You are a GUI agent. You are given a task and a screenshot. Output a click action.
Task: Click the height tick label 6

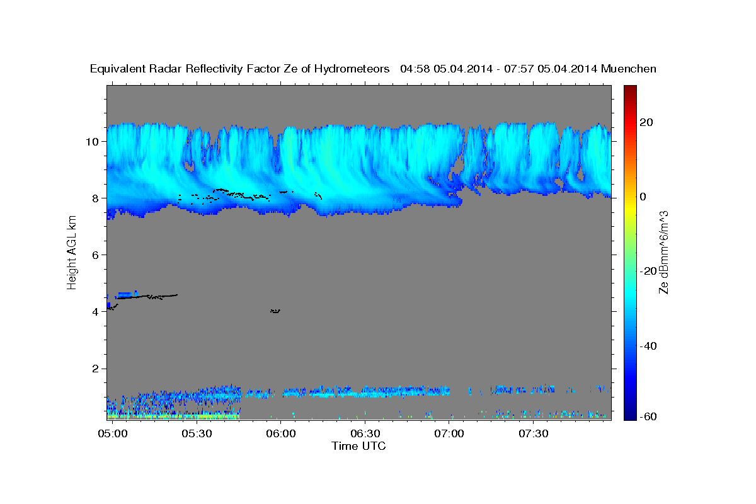tap(96, 255)
